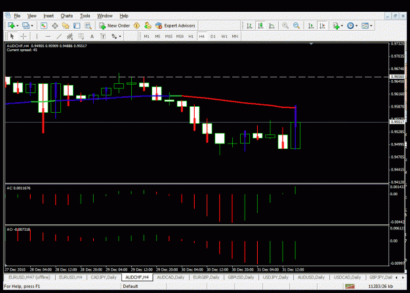
Task: Click the clock Periods icon
Action: pyautogui.click(x=350, y=26)
